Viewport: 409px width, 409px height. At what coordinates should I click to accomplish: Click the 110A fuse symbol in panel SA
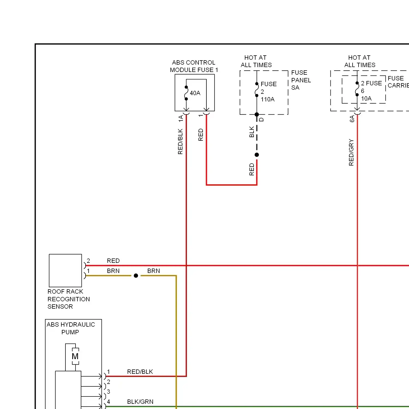click(257, 90)
